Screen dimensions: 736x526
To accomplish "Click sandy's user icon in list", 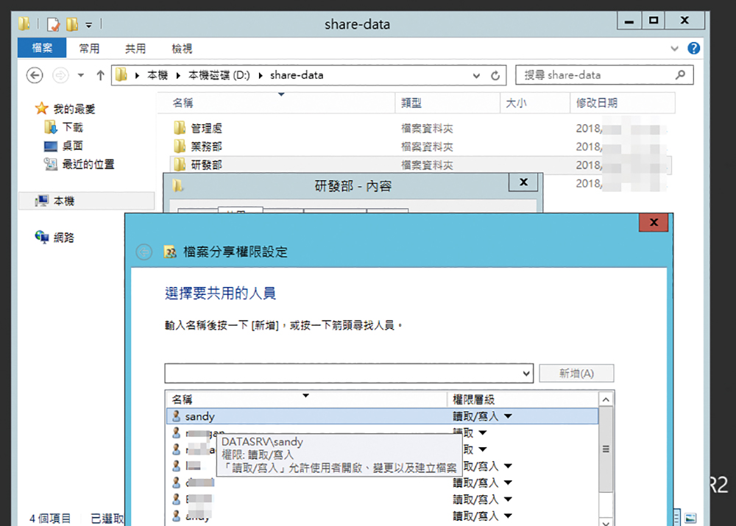I will 177,416.
